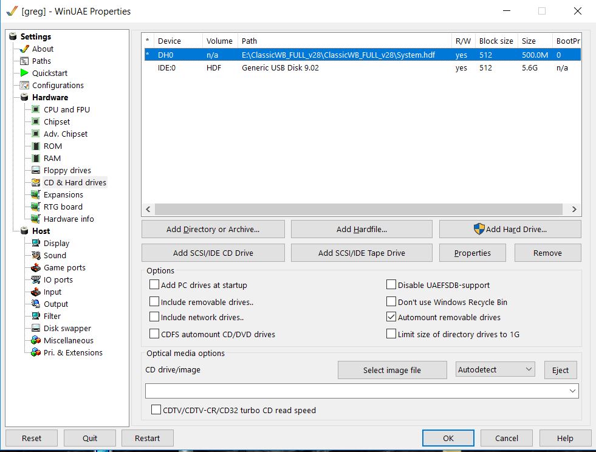This screenshot has width=596, height=452.
Task: Click the Paths icon in tree
Action: coord(24,61)
